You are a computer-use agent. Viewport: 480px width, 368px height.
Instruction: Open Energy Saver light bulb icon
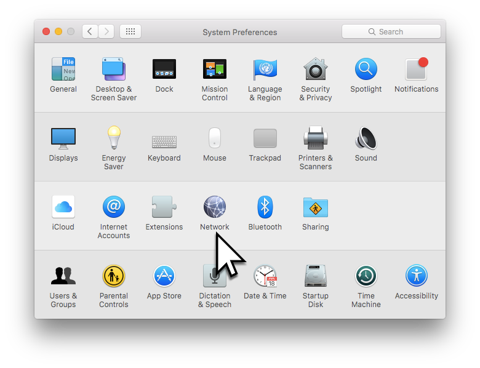114,138
